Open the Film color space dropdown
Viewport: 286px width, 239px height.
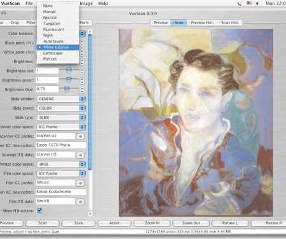(61, 173)
